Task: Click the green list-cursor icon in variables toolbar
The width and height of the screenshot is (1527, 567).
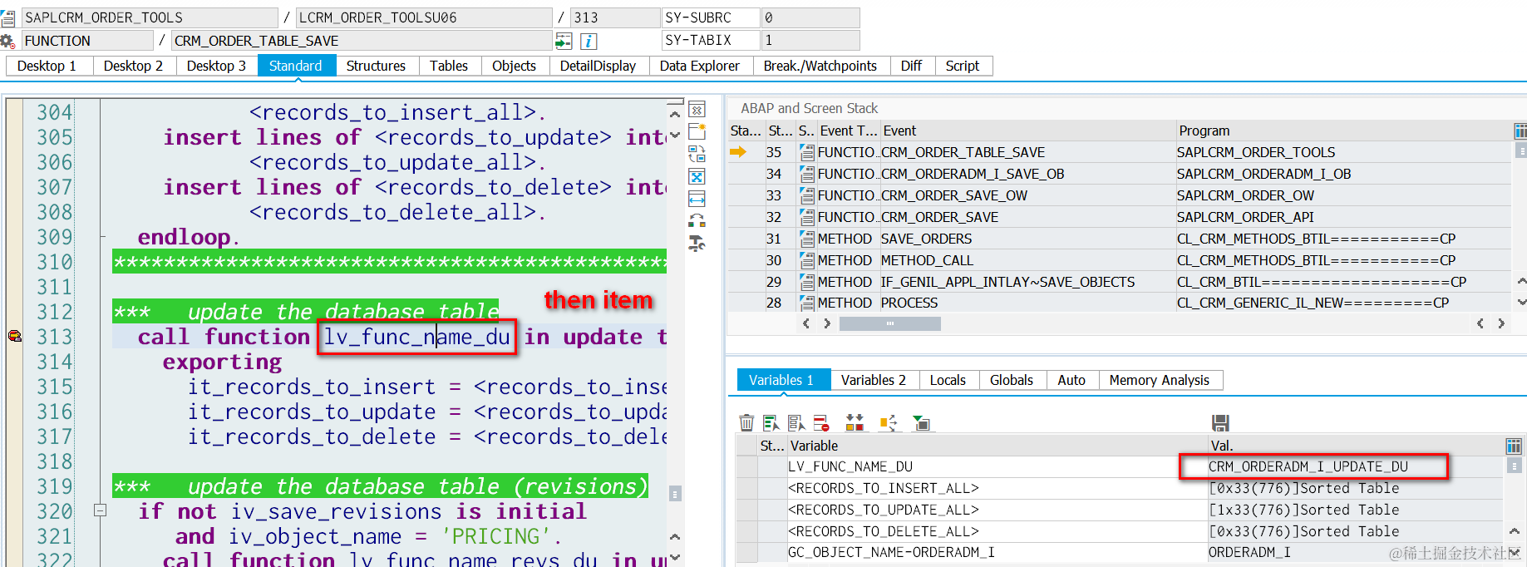Action: 771,423
